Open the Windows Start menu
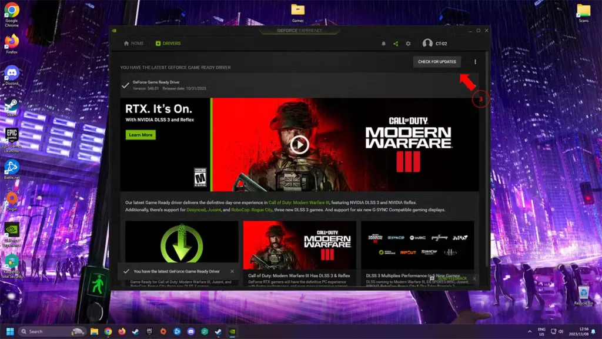 tap(10, 331)
